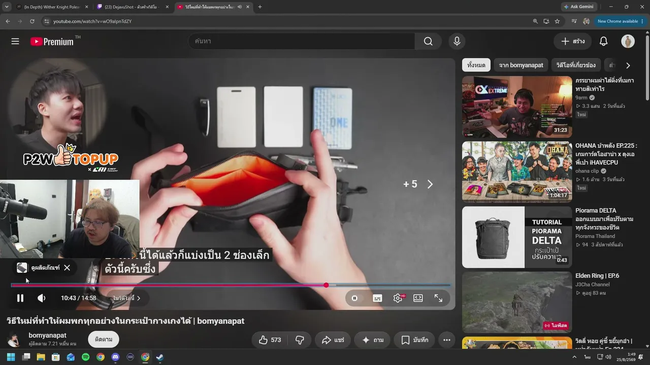The width and height of the screenshot is (650, 365).
Task: Seek using the video progress bar
Action: coord(231,285)
